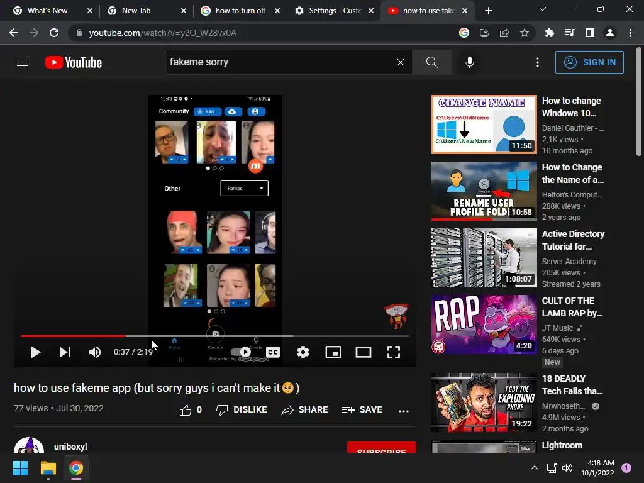
Task: Open File Explorer from taskbar
Action: [48, 468]
